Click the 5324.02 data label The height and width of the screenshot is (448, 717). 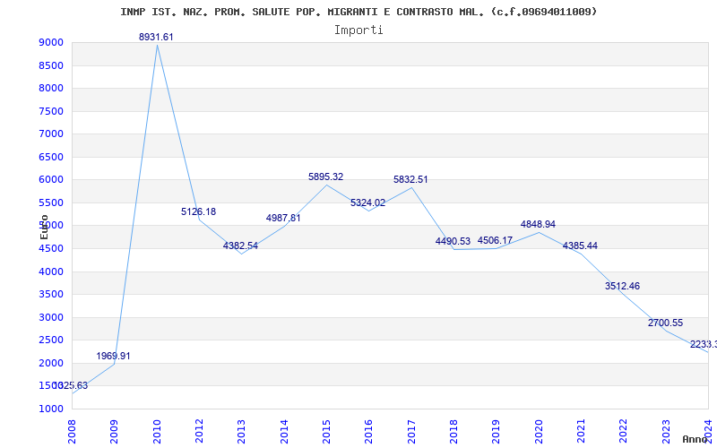pos(367,203)
